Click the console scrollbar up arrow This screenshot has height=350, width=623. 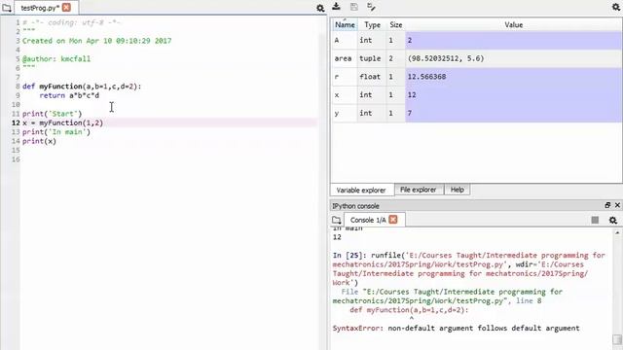click(617, 233)
